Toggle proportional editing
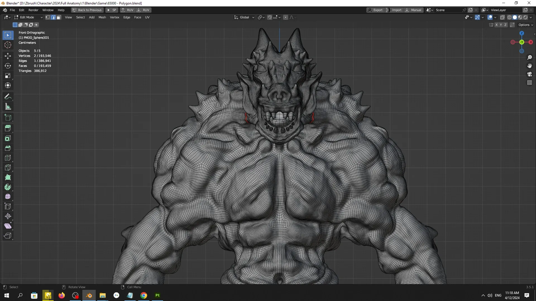536x301 pixels. pyautogui.click(x=285, y=17)
